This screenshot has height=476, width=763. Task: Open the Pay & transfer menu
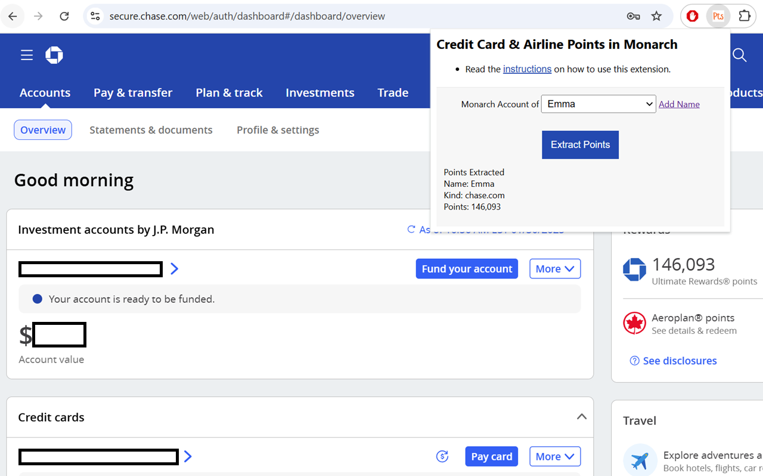click(x=133, y=92)
